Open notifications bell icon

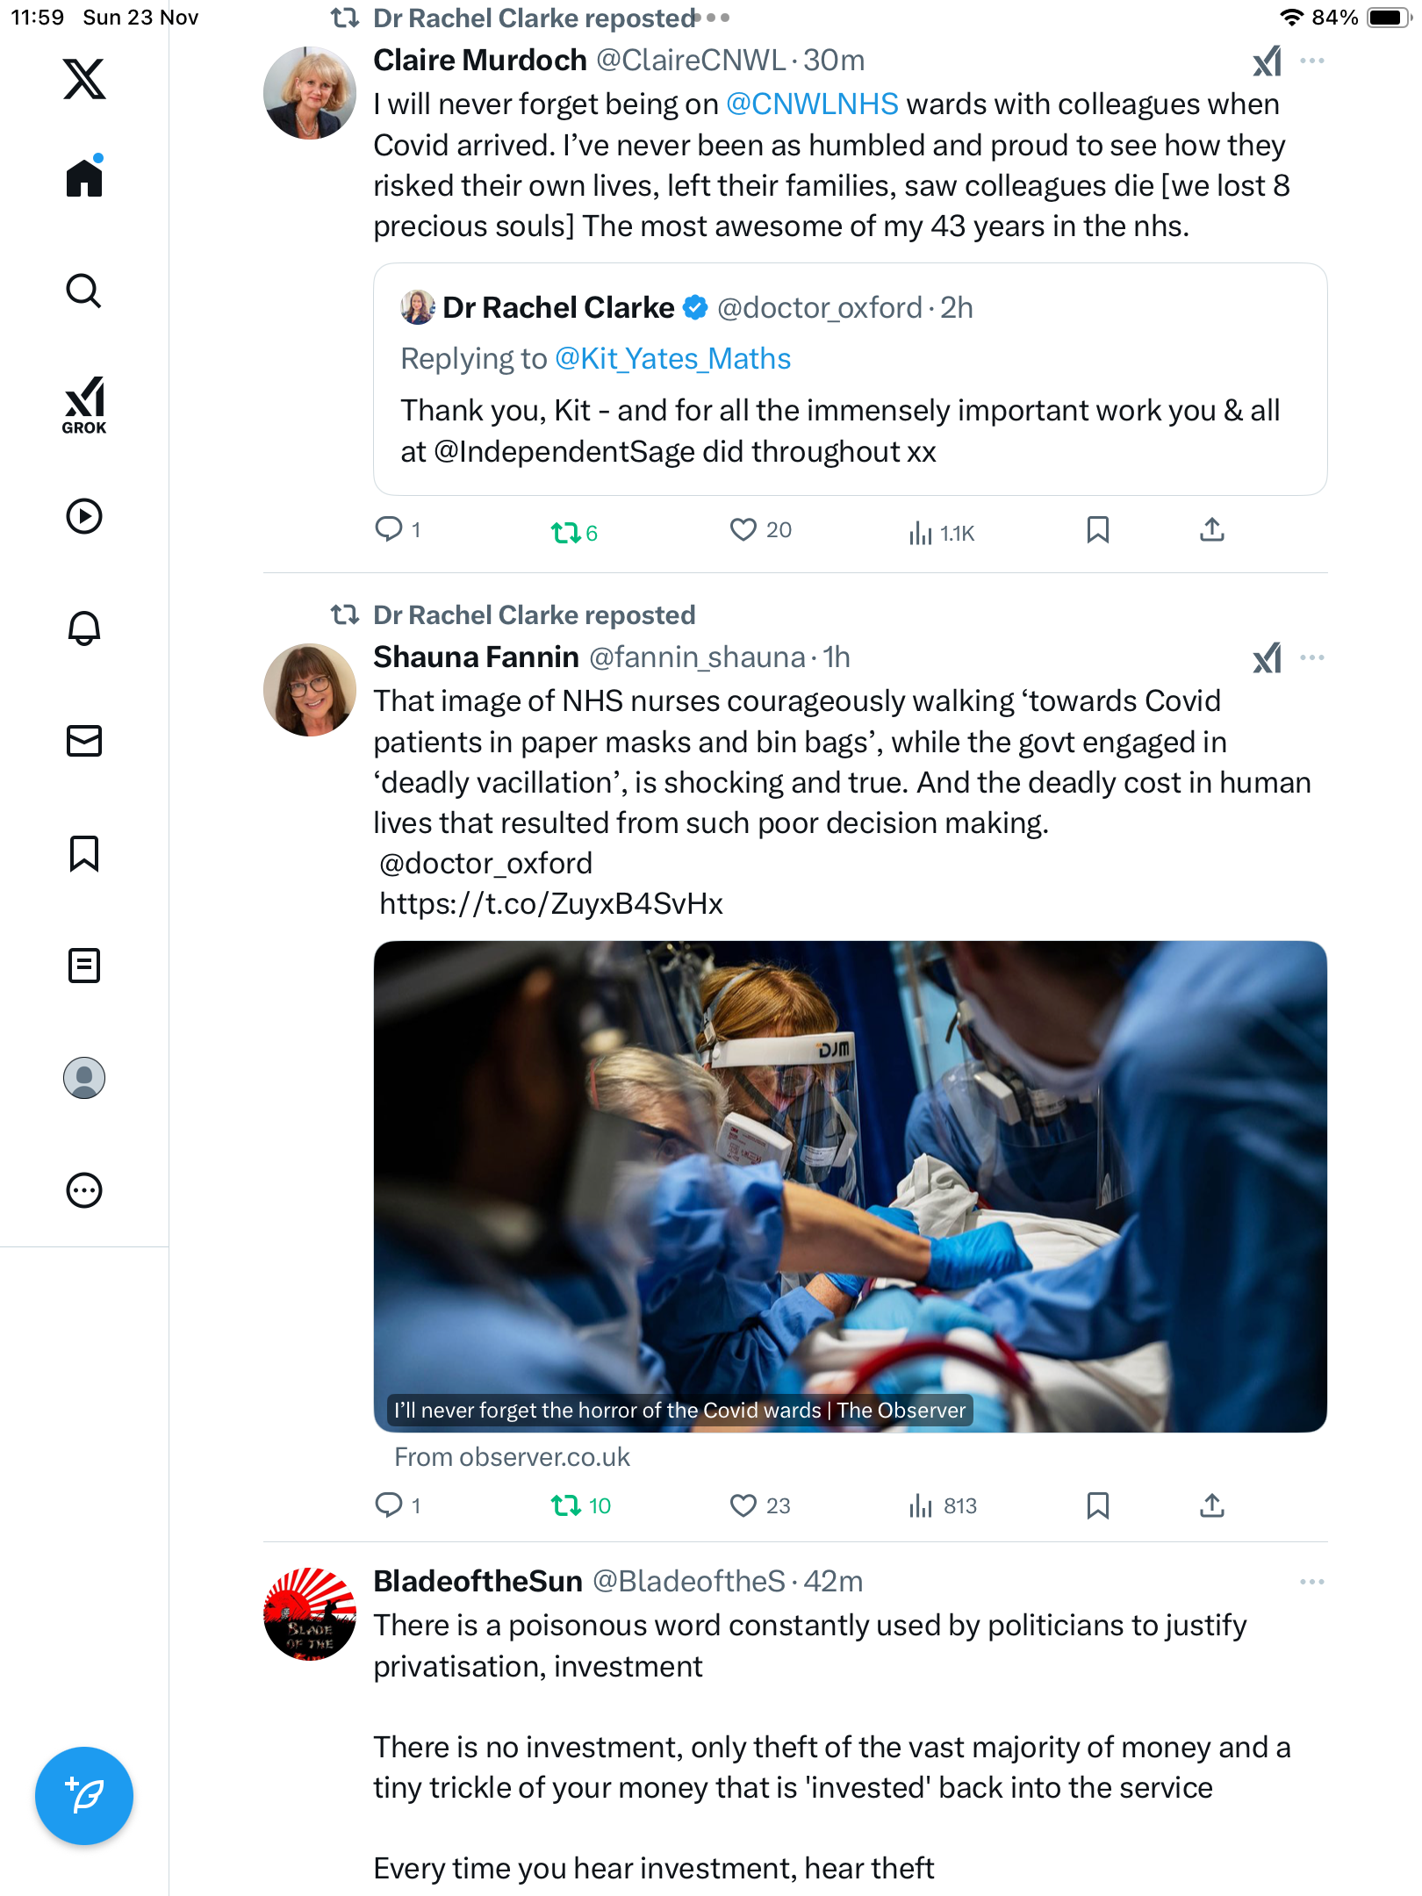click(84, 628)
